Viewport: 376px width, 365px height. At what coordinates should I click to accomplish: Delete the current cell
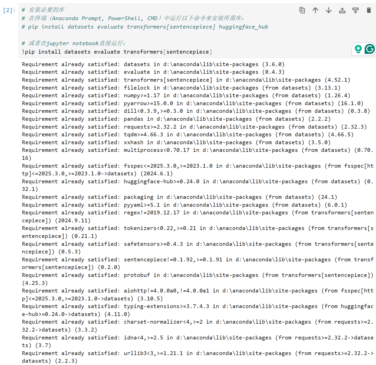point(369,11)
